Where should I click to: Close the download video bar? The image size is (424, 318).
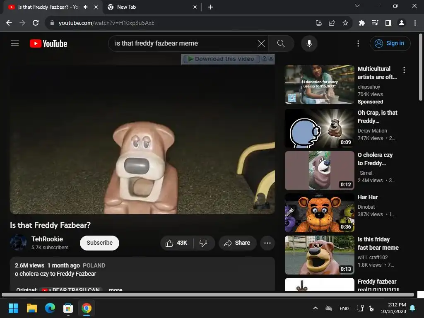click(271, 58)
